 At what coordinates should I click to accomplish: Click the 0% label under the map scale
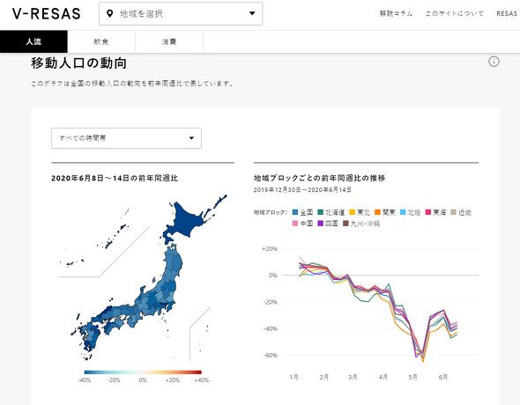tap(143, 380)
